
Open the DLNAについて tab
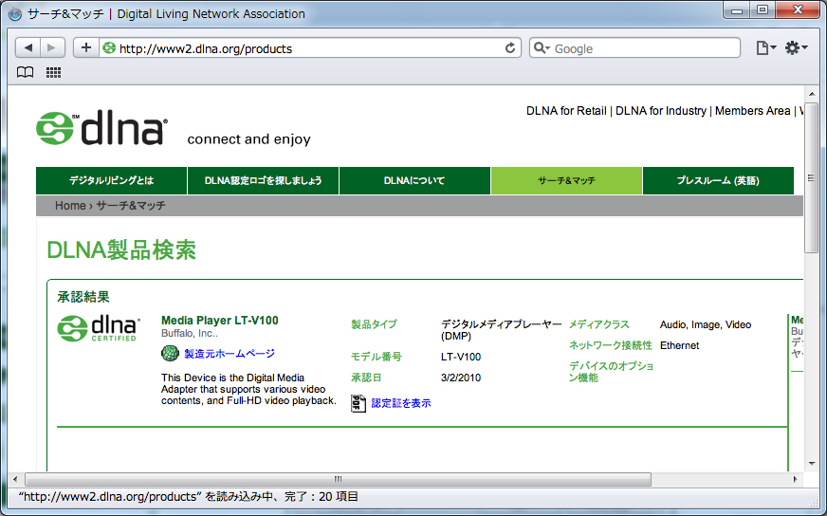(x=414, y=180)
